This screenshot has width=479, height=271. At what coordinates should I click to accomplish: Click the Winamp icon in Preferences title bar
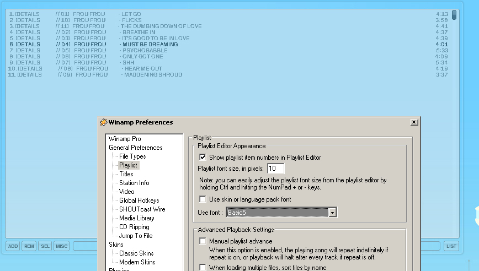click(104, 122)
